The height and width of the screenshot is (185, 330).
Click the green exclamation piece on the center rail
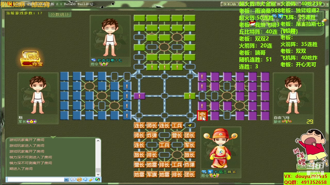[x=190, y=96]
